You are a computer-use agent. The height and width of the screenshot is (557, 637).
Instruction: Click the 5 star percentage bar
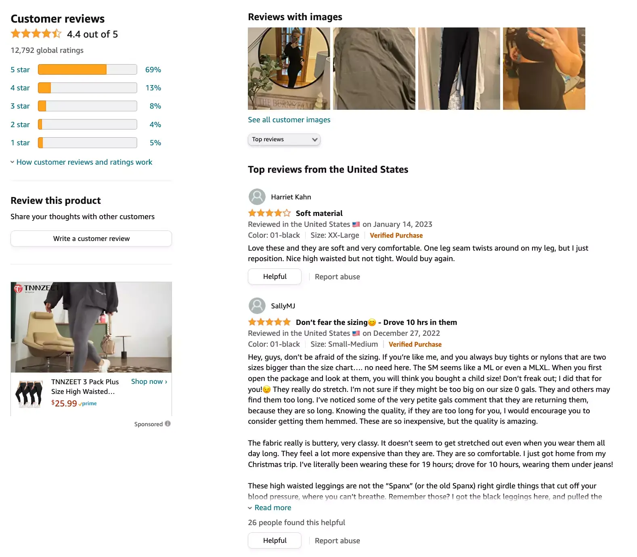coord(87,69)
